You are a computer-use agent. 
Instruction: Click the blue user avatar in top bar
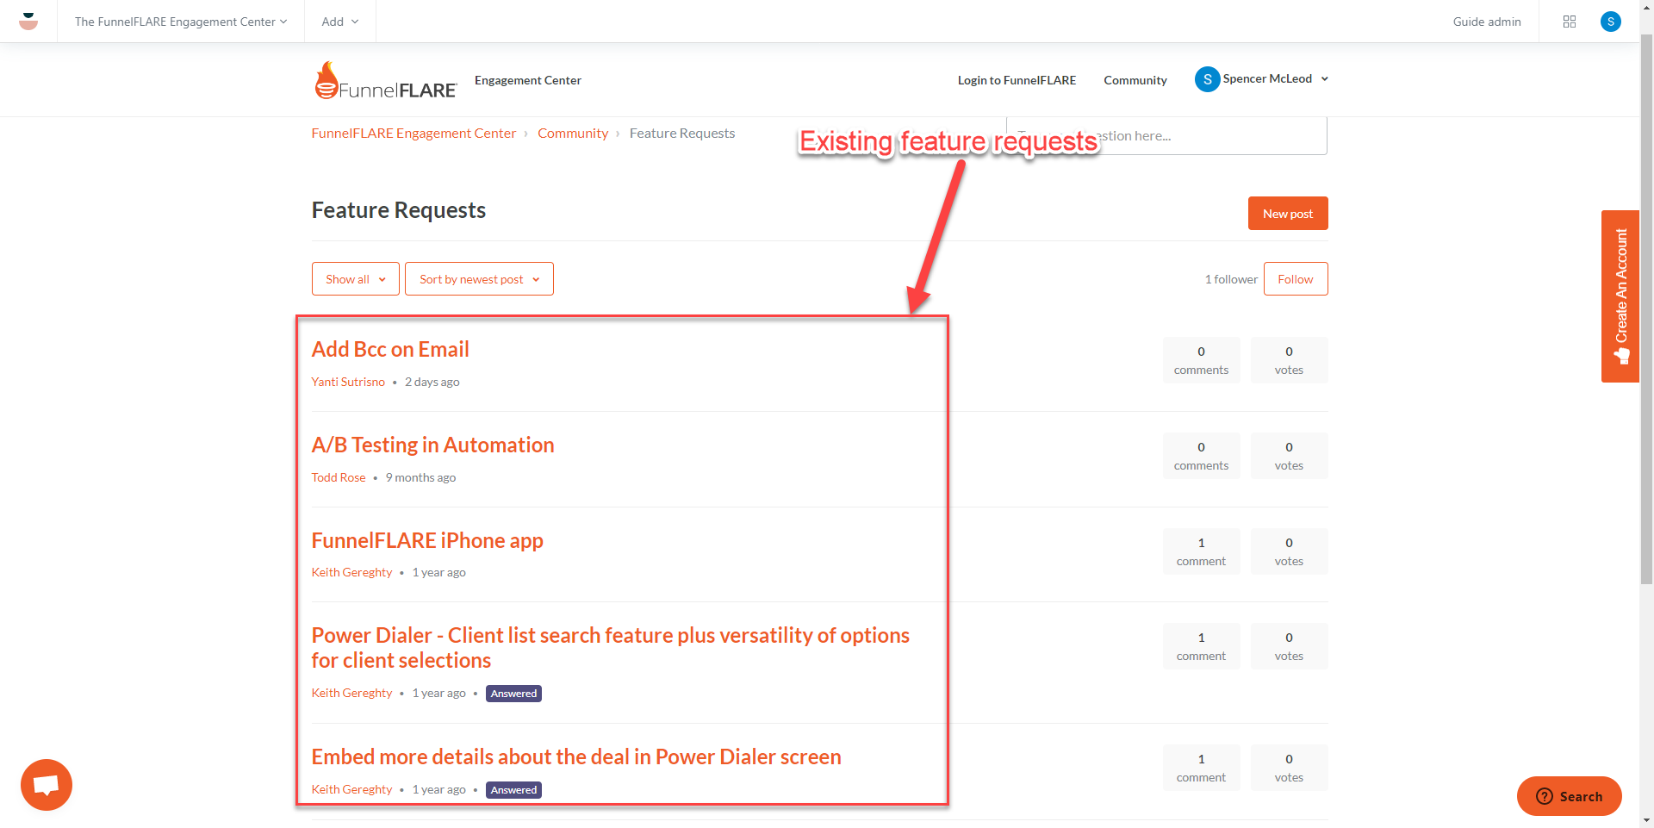(x=1610, y=22)
